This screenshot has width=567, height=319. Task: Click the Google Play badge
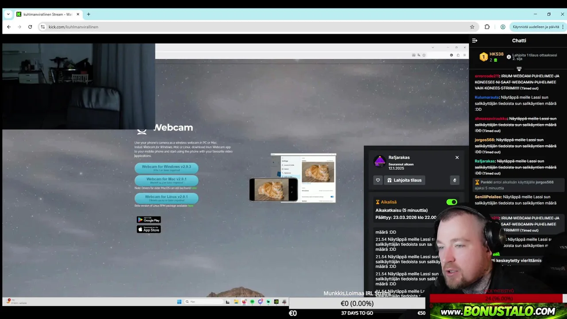149,220
